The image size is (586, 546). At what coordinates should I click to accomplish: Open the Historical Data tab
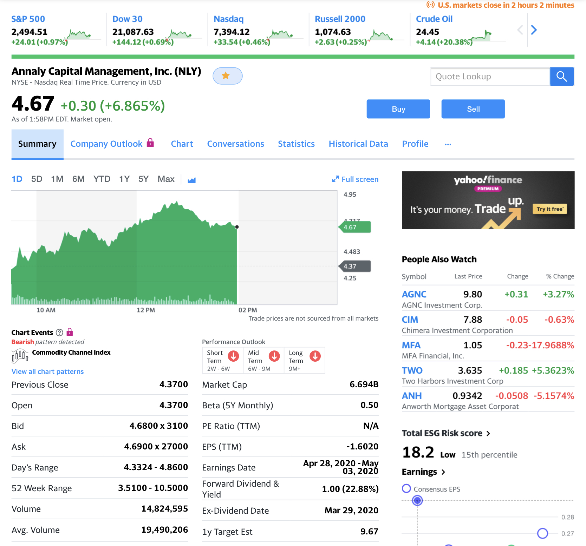(358, 144)
